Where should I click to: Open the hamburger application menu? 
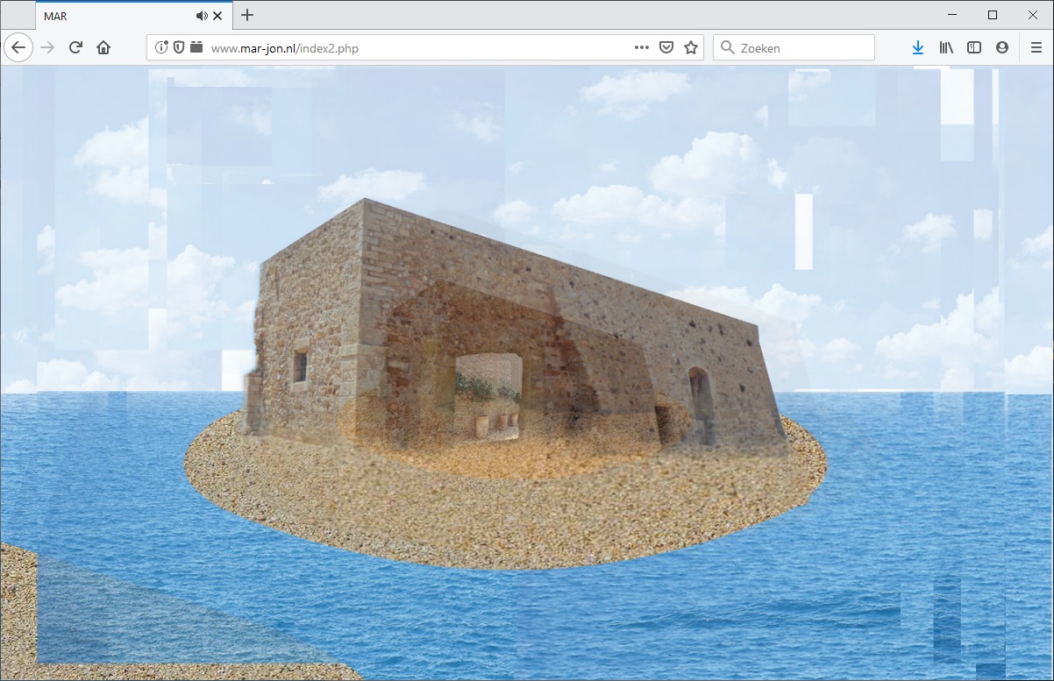(1036, 47)
